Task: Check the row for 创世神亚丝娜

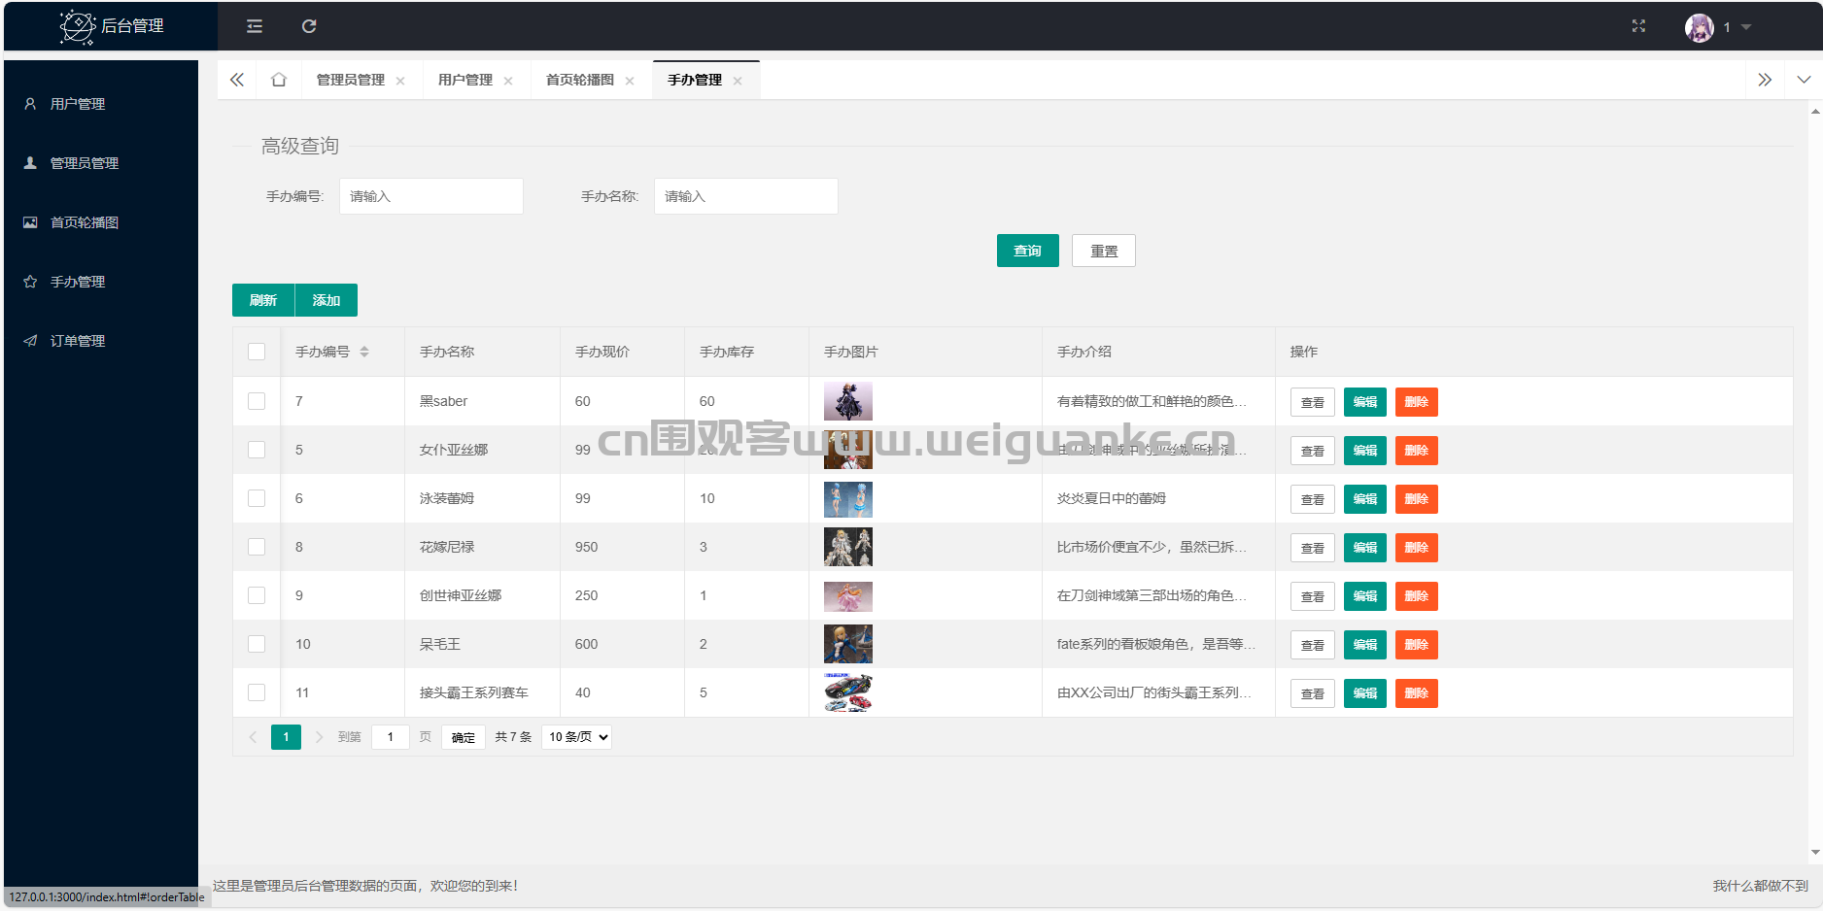Action: (x=257, y=595)
